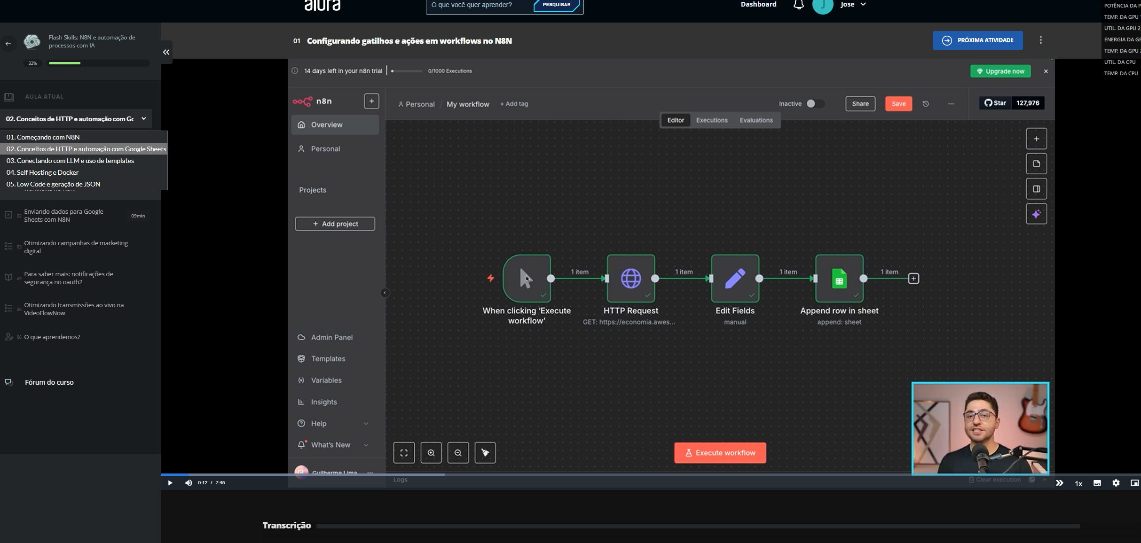Viewport: 1141px width, 543px height.
Task: Click the Share button
Action: point(860,104)
